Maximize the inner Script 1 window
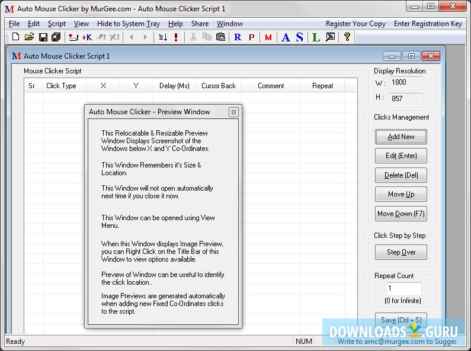This screenshot has height=351, width=471. point(411,56)
